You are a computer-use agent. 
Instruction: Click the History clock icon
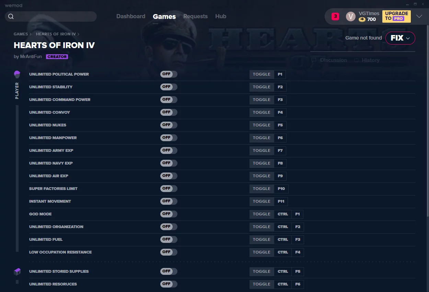pos(357,60)
